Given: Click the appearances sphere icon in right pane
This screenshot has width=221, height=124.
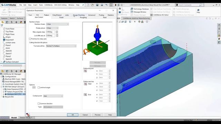Looking at the screenshot, I should point(219,39).
